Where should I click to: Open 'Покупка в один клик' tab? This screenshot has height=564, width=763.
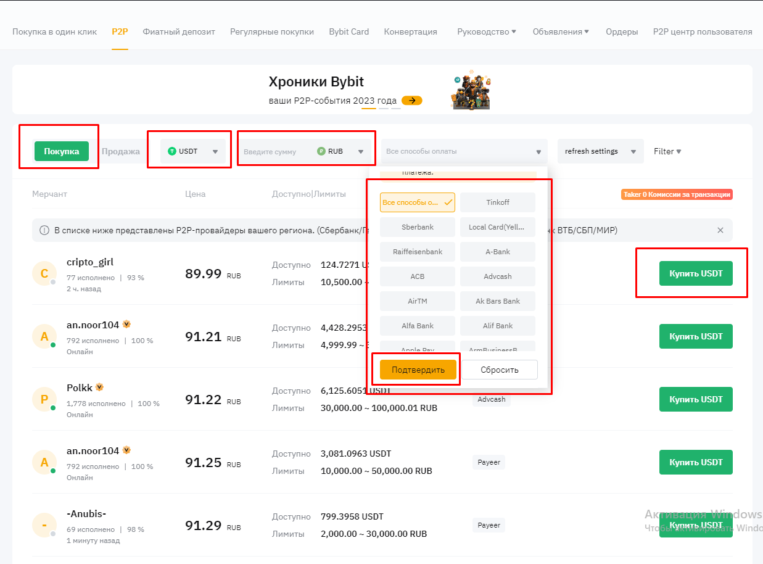[54, 31]
